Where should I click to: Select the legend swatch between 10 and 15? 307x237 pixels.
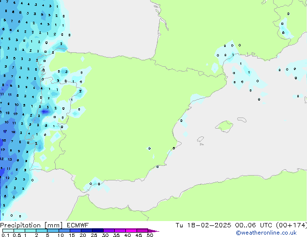coord(65,231)
